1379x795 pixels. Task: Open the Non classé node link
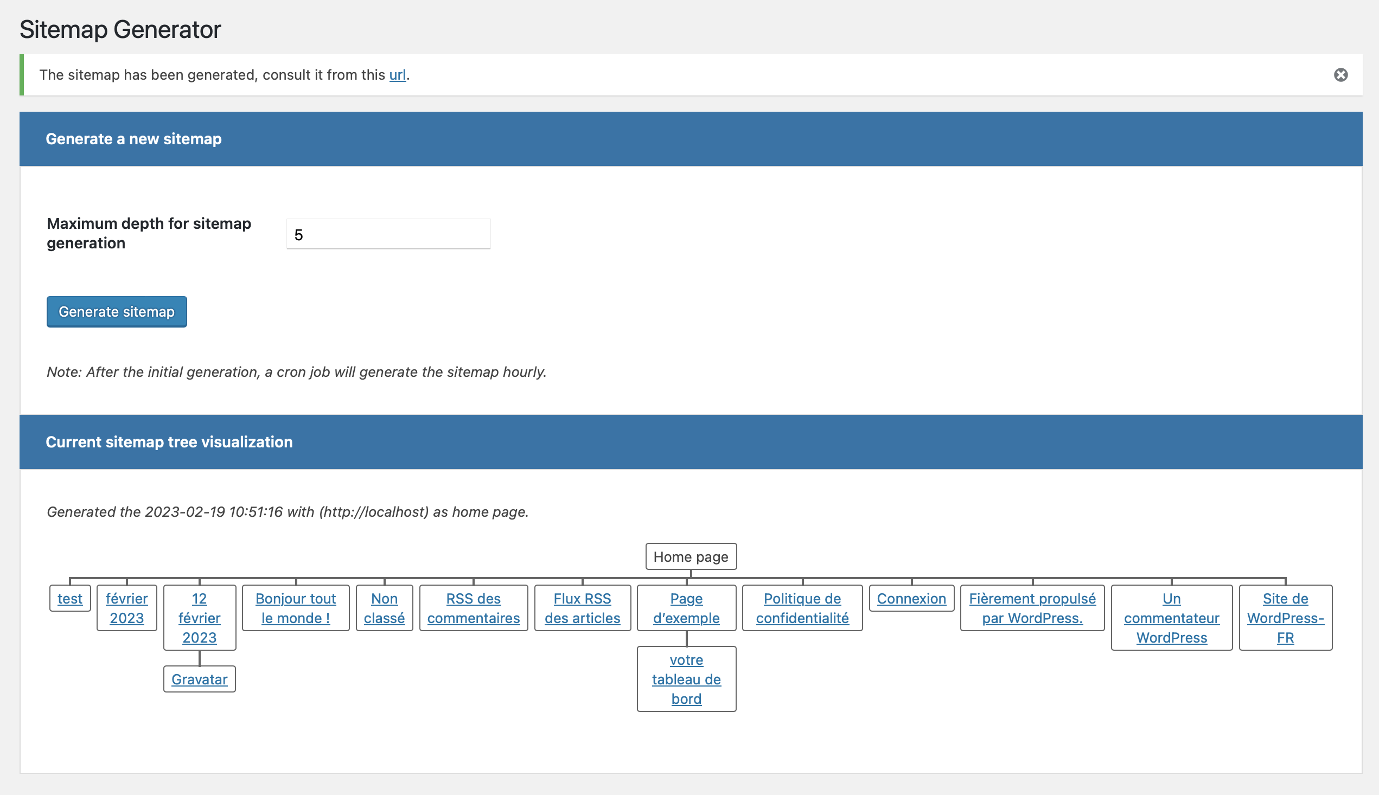[x=385, y=608]
